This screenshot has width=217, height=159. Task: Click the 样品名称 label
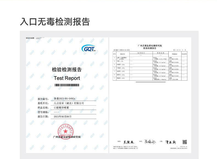(x=43, y=108)
